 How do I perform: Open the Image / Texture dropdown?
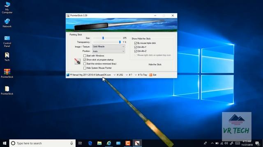[x=108, y=47]
